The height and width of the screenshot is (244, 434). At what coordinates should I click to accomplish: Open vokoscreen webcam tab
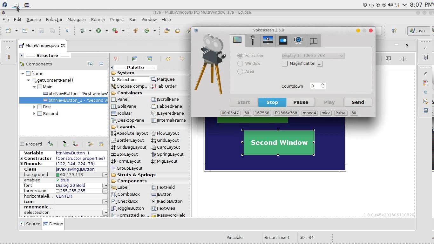click(x=298, y=41)
